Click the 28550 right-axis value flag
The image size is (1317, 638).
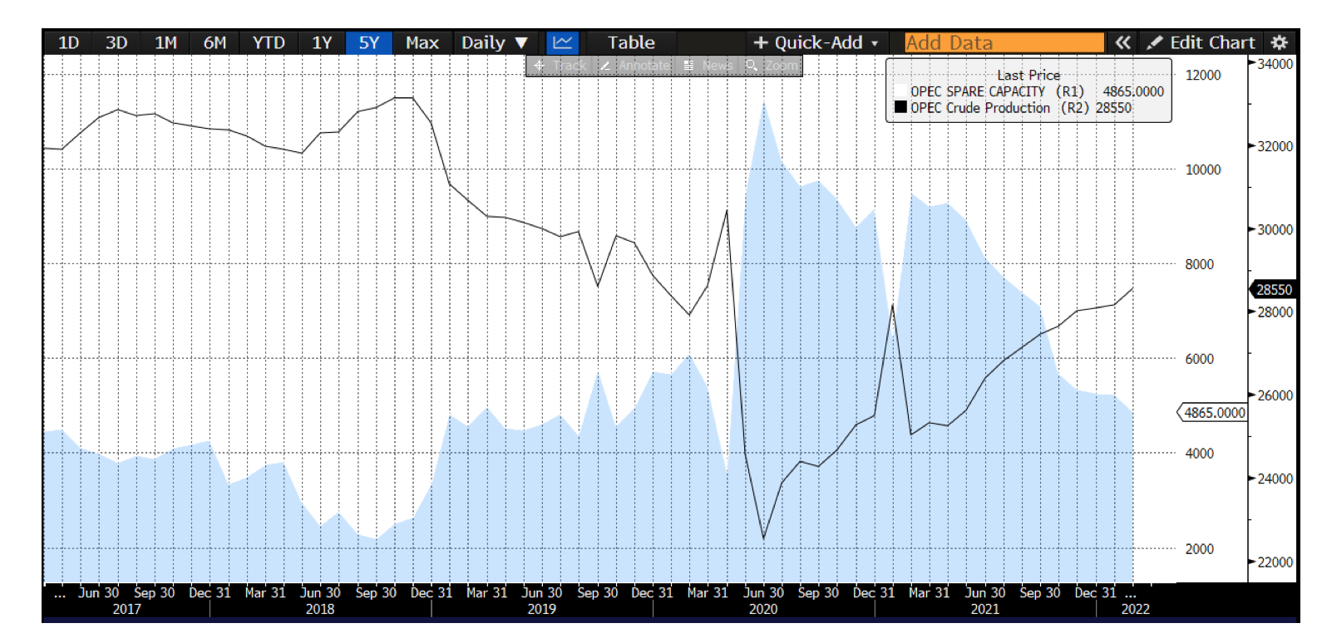tap(1273, 289)
